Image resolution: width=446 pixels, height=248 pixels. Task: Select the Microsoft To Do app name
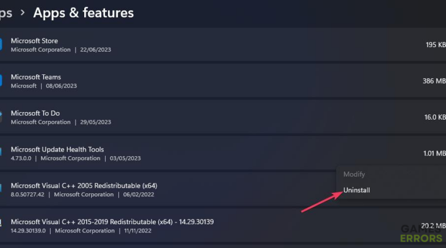[x=35, y=113]
